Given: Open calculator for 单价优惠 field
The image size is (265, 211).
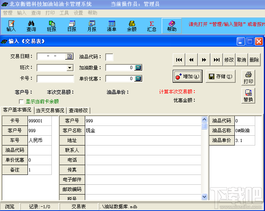Looking at the screenshot, I should tap(138, 78).
